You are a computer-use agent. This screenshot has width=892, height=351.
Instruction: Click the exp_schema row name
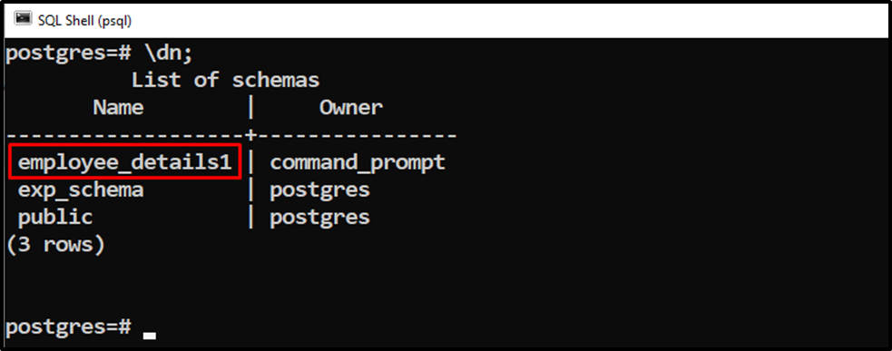81,190
